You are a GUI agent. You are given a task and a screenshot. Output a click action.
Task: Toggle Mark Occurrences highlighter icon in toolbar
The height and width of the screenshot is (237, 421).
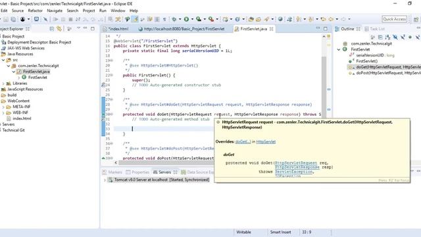tap(135, 19)
